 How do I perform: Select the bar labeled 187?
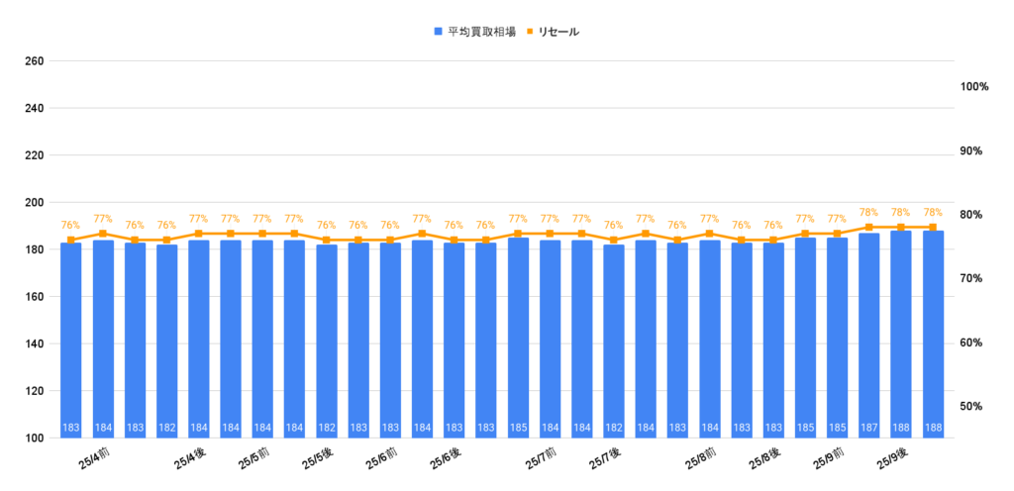click(x=868, y=337)
